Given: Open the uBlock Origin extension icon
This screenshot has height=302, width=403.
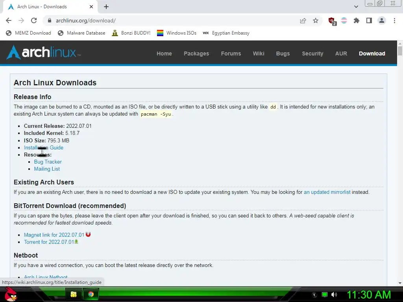Looking at the screenshot, I should (x=332, y=21).
